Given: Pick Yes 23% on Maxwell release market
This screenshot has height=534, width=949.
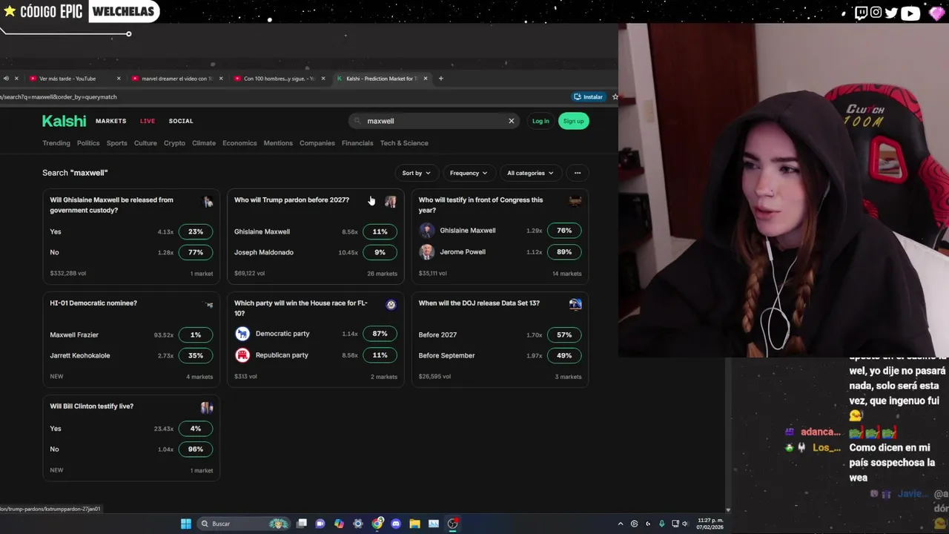Looking at the screenshot, I should click(196, 231).
